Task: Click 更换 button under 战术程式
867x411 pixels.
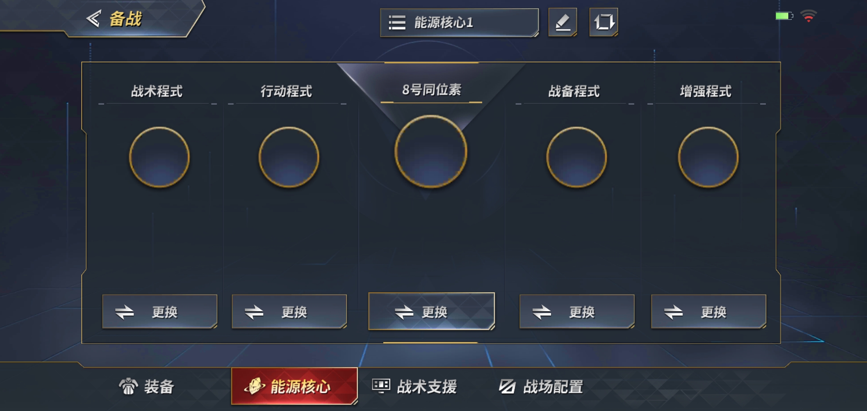Action: (160, 311)
